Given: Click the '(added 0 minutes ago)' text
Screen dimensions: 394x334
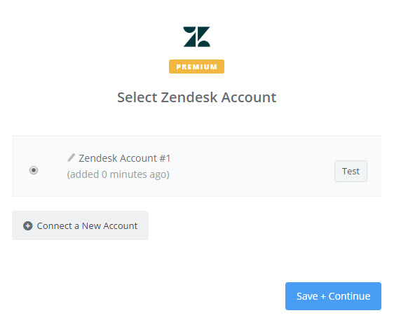Looking at the screenshot, I should pyautogui.click(x=118, y=174).
